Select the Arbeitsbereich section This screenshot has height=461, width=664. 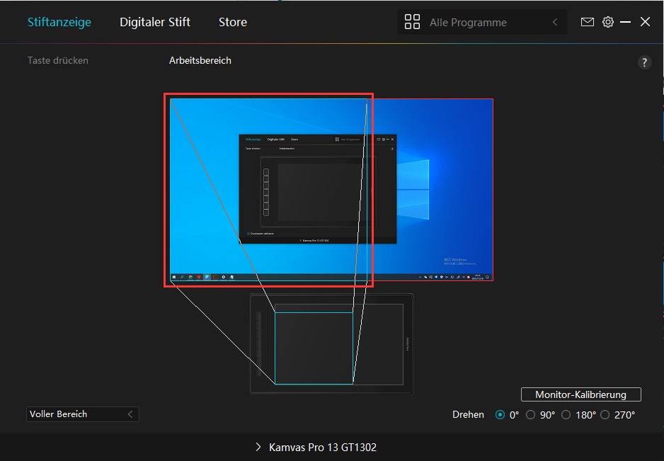[200, 60]
